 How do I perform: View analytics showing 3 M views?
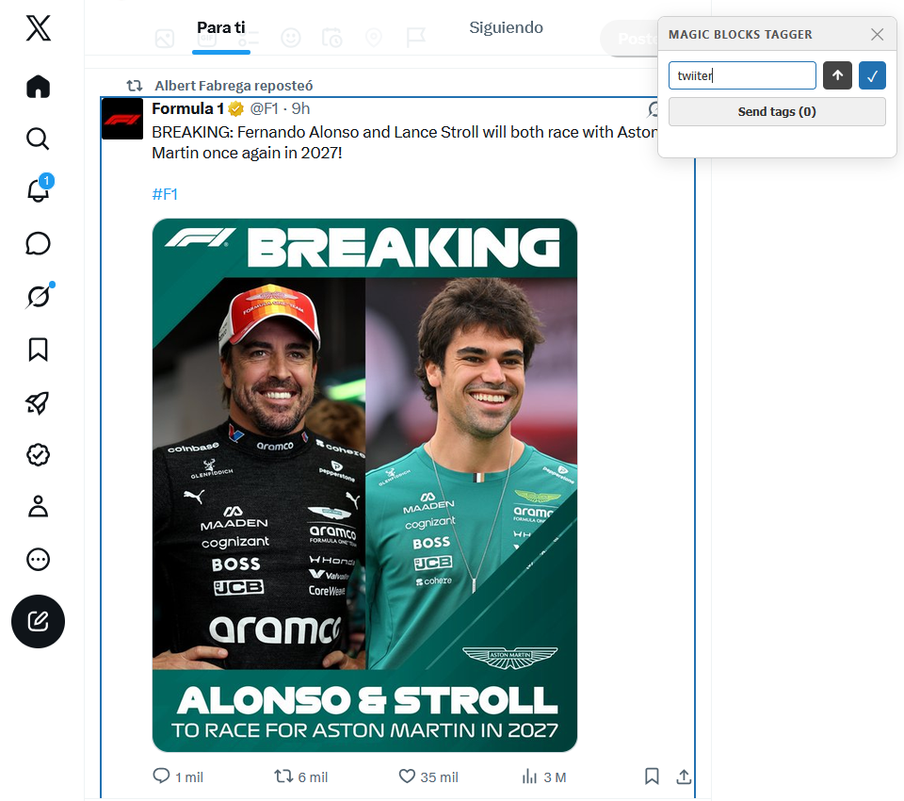543,776
